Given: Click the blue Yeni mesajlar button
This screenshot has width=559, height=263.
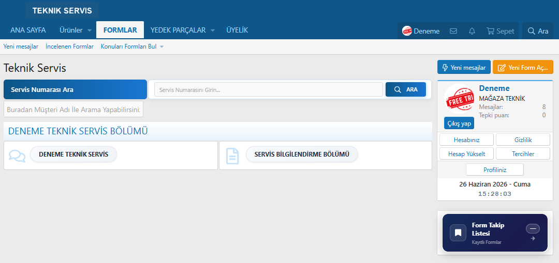Looking at the screenshot, I should [x=464, y=67].
